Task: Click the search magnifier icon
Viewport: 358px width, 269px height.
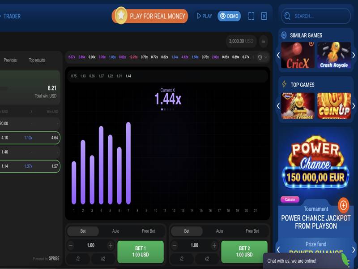Action: tap(287, 16)
